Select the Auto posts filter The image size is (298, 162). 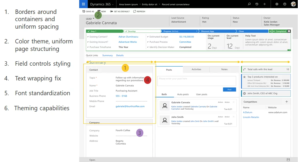tap(183, 94)
